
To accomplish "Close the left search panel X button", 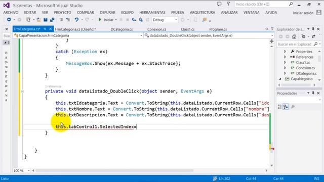I will click(x=7, y=29).
